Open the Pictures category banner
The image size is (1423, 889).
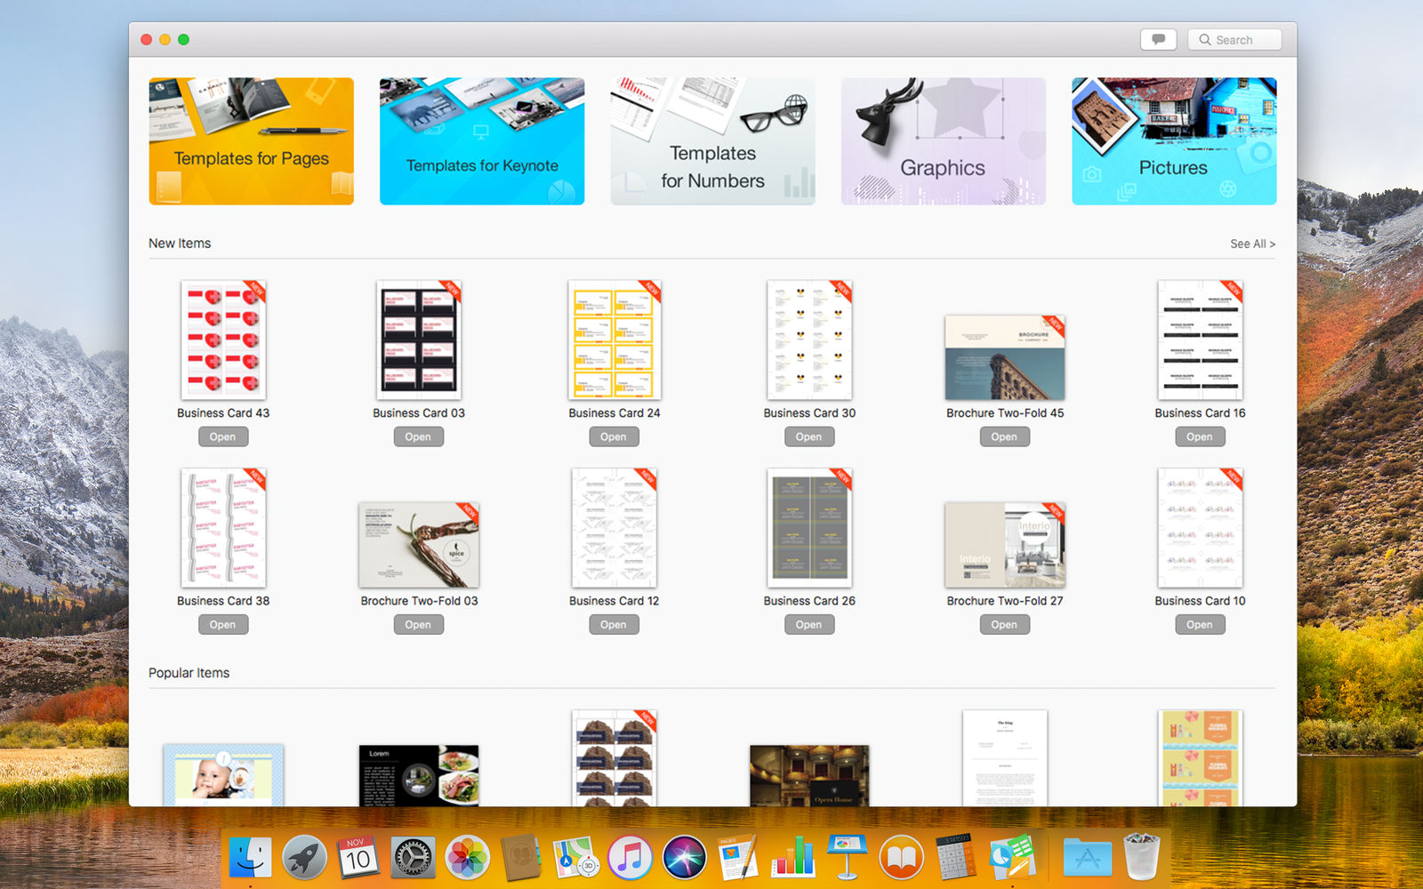(x=1174, y=141)
